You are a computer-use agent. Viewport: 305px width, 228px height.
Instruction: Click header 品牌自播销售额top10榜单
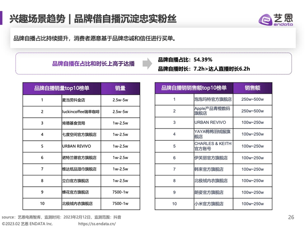tap(194, 88)
